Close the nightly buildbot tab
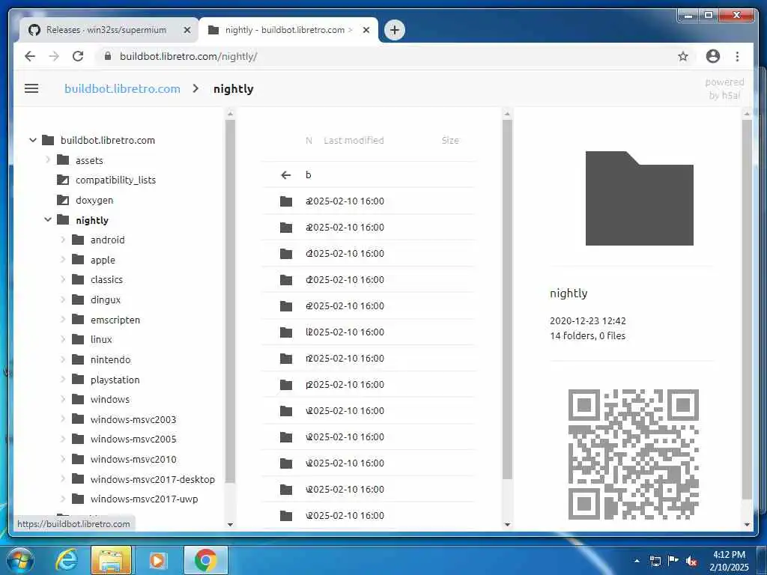767x575 pixels. tap(366, 30)
